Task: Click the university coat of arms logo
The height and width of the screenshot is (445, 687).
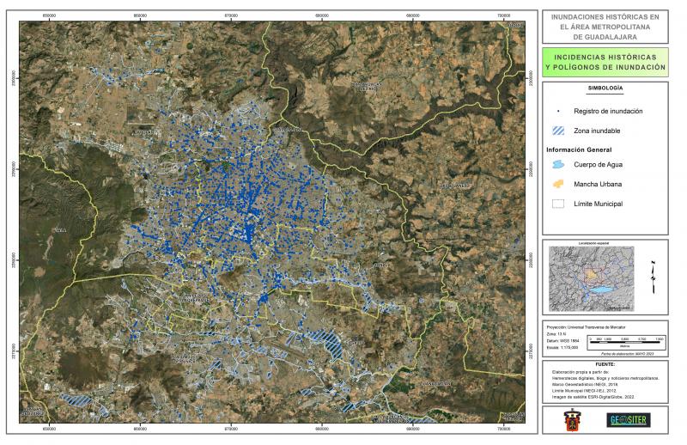Action: (571, 420)
